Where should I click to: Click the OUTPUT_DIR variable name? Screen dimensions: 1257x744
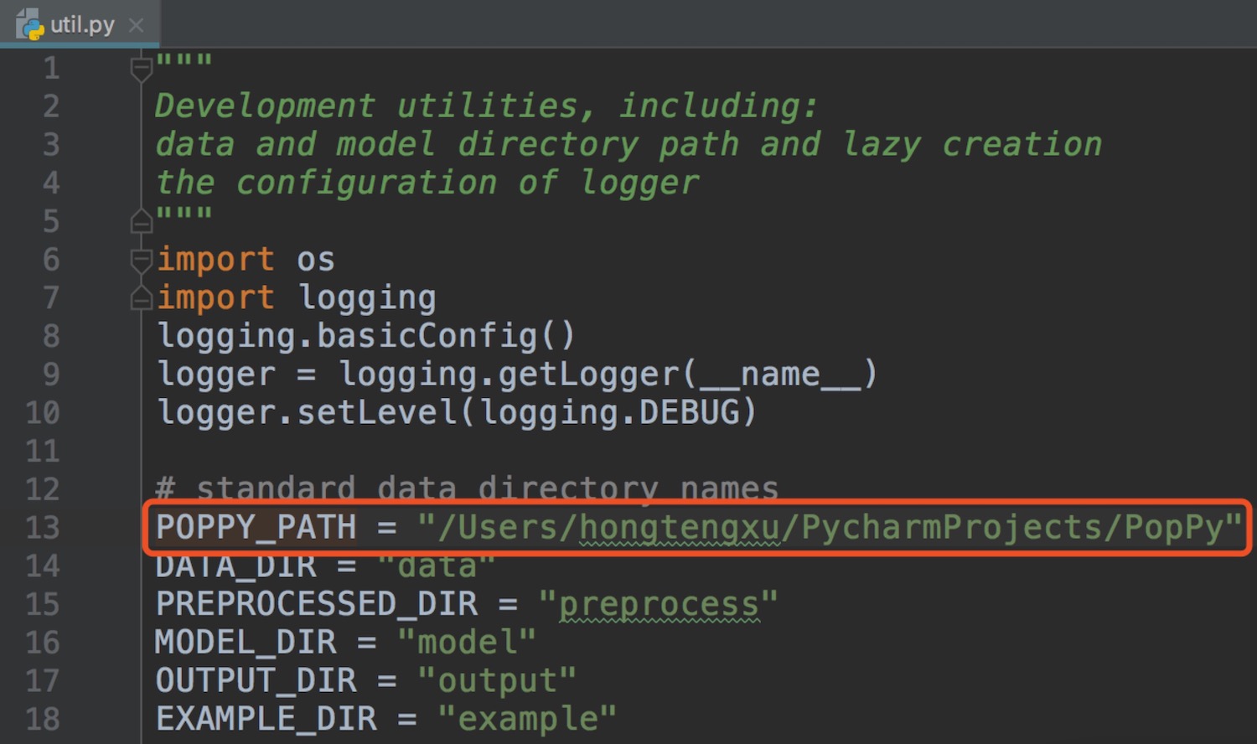pos(256,681)
